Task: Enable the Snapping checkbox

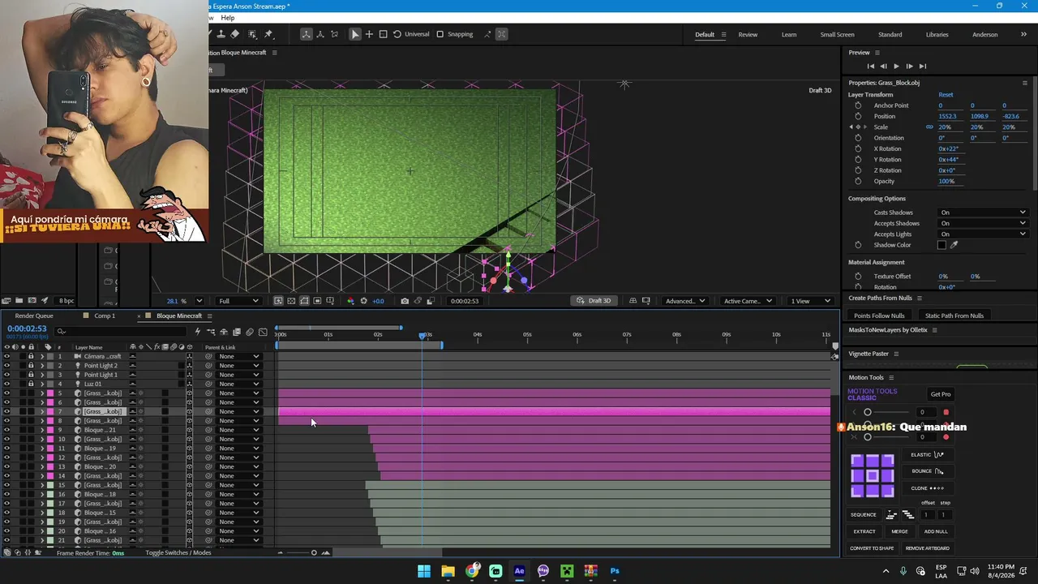Action: [x=440, y=34]
